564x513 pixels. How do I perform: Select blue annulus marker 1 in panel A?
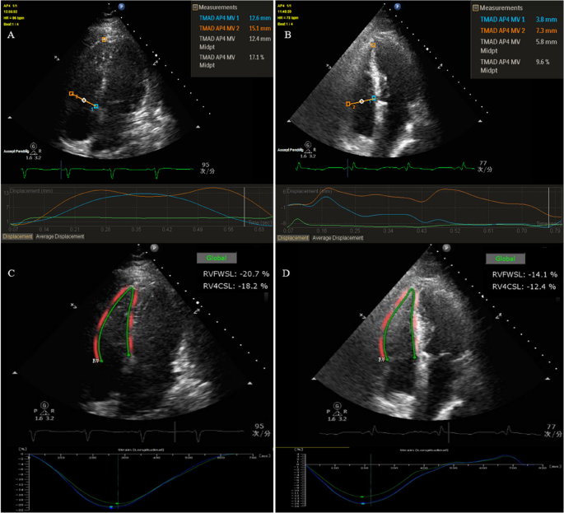pos(96,106)
